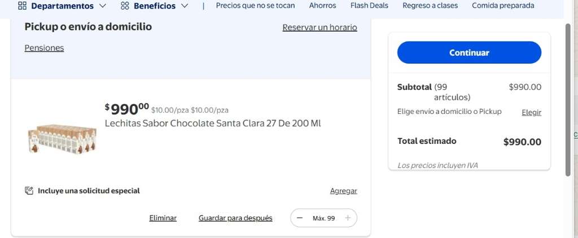Click Elegir to choose delivery
Screen dimensions: 578x238
pyautogui.click(x=532, y=112)
